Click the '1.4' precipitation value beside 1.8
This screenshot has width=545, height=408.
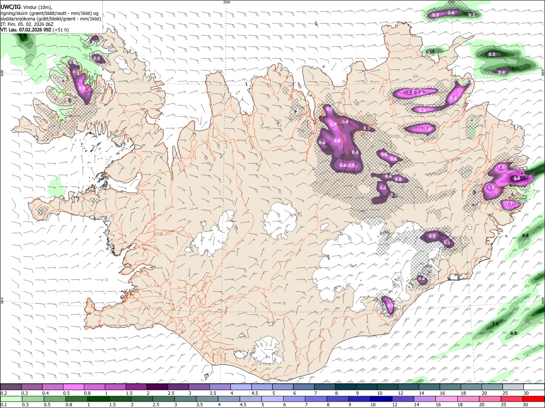pos(419,93)
